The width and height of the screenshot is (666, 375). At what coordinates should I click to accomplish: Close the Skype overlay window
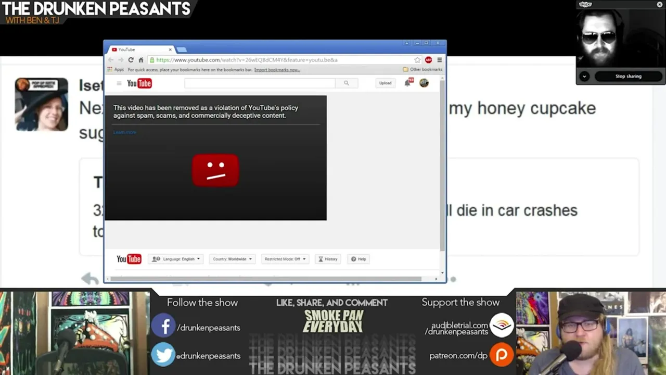[660, 4]
